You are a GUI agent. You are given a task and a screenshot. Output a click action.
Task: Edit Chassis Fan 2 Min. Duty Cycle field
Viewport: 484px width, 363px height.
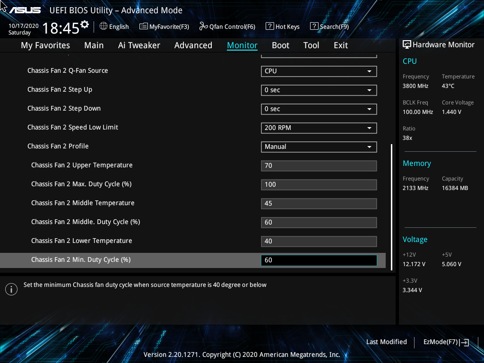pos(319,260)
